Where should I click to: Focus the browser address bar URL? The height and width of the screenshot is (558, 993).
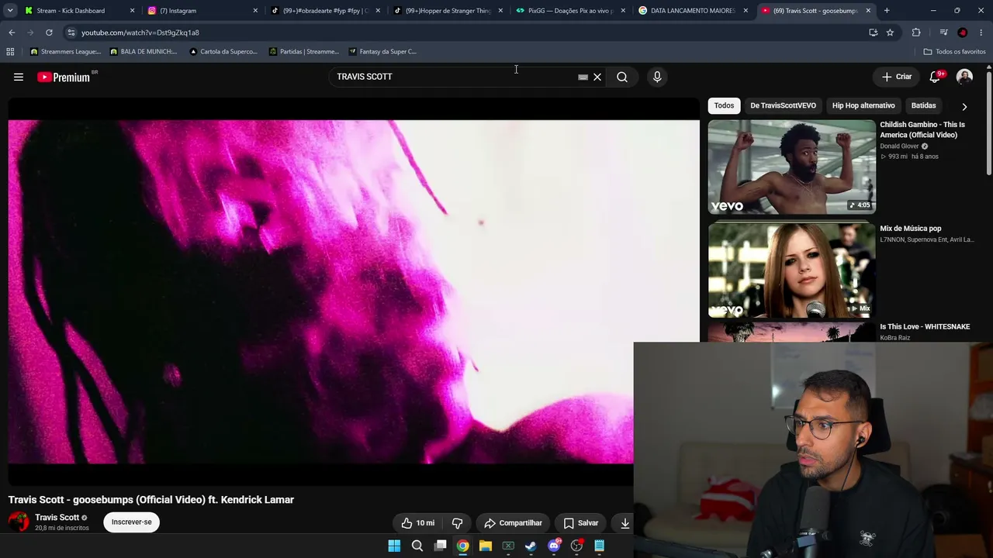click(140, 33)
